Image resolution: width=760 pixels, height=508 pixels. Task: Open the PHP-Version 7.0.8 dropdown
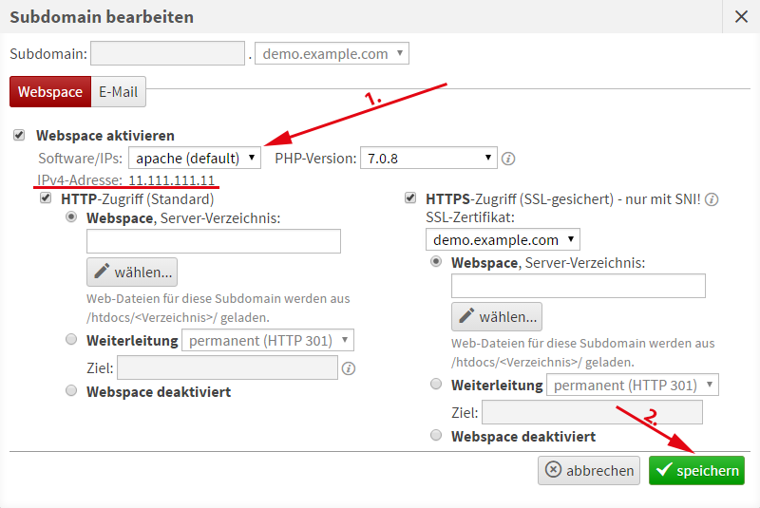tap(428, 158)
